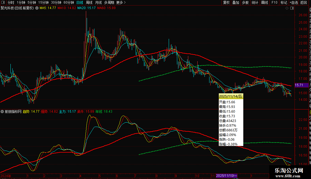Click the 叠加 overlay button
Viewport: 311px width, 179px height.
(x=236, y=2)
